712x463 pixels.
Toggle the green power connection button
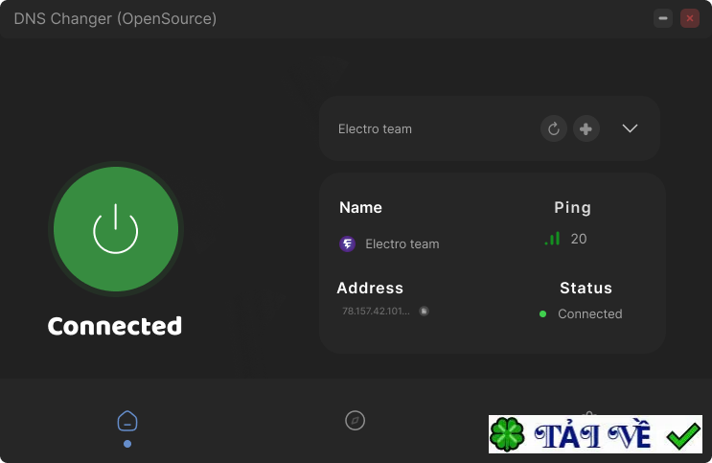pos(115,230)
